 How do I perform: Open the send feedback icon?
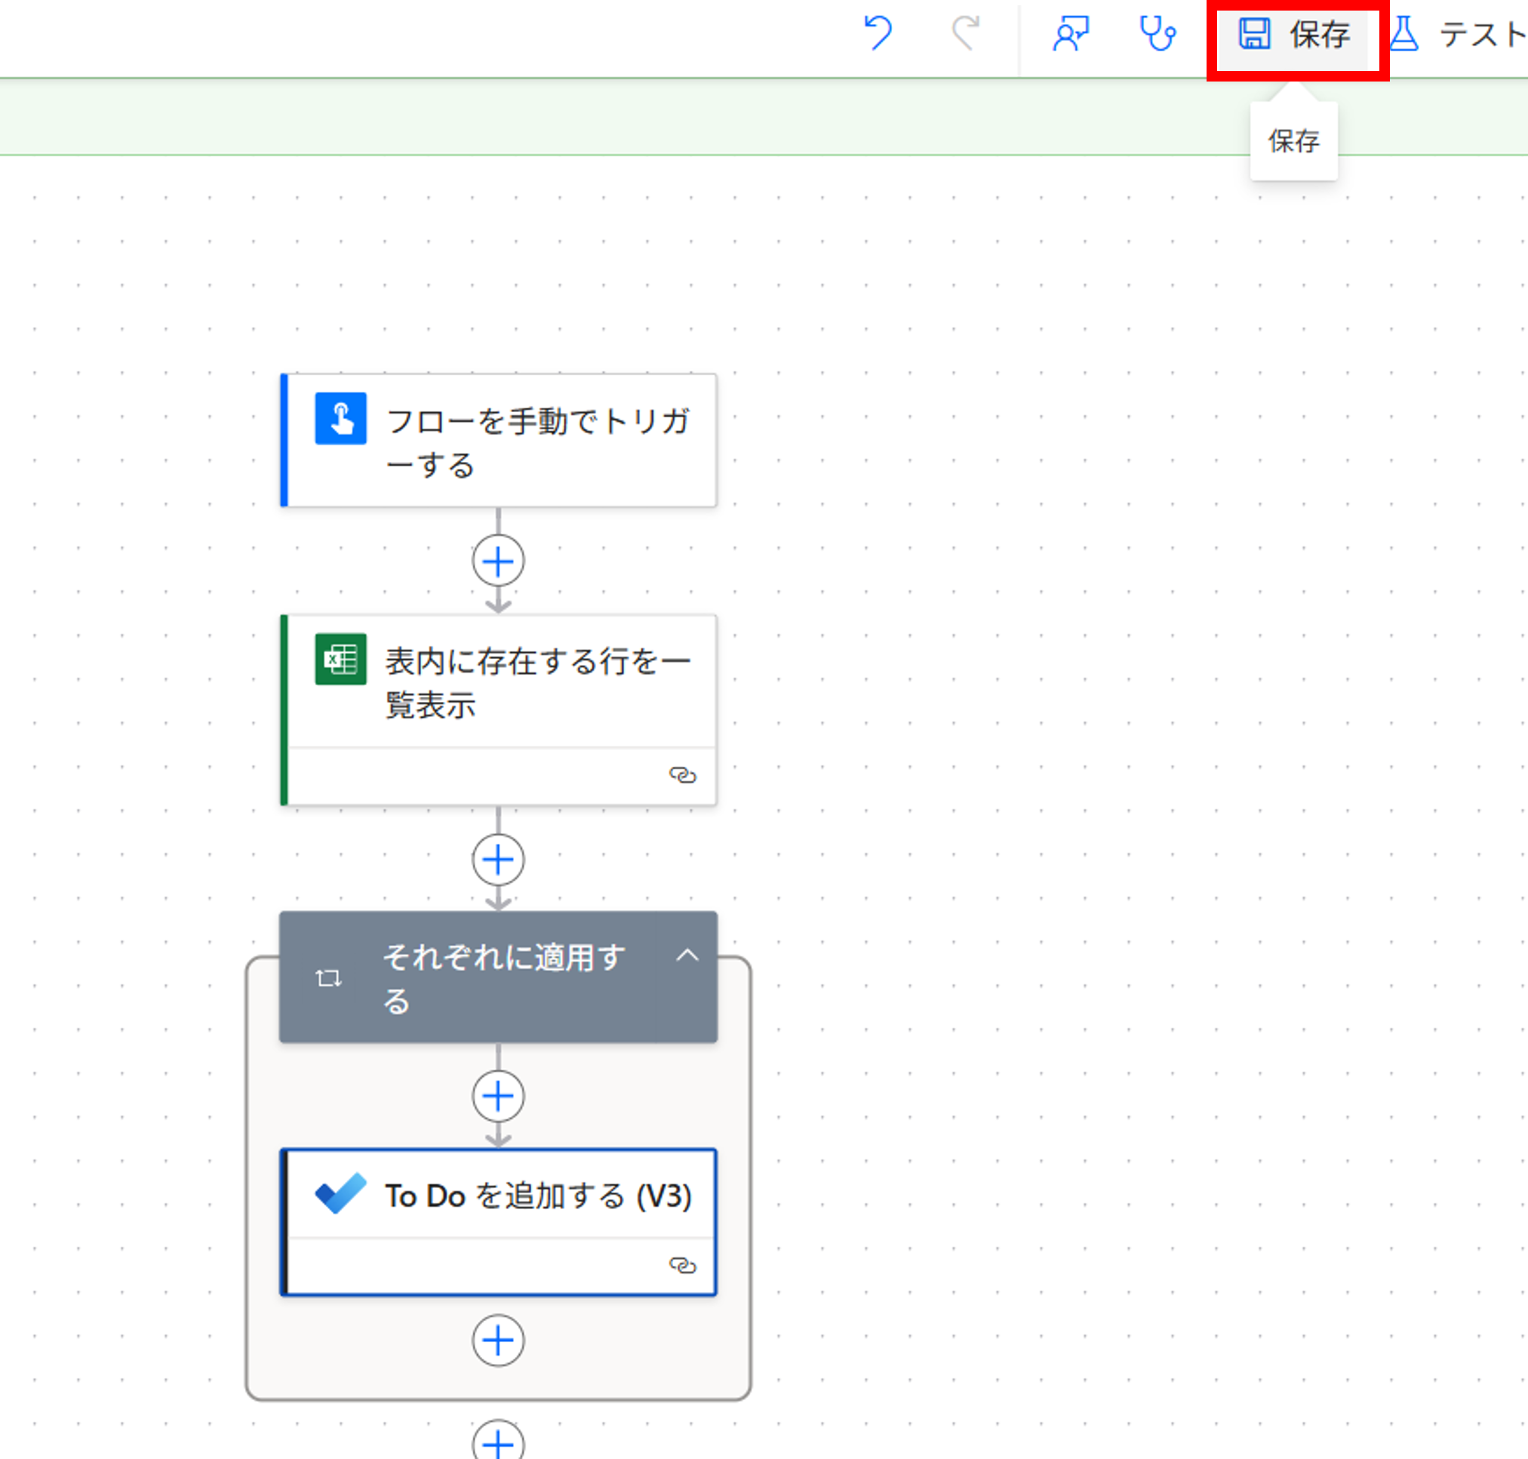coord(1070,34)
